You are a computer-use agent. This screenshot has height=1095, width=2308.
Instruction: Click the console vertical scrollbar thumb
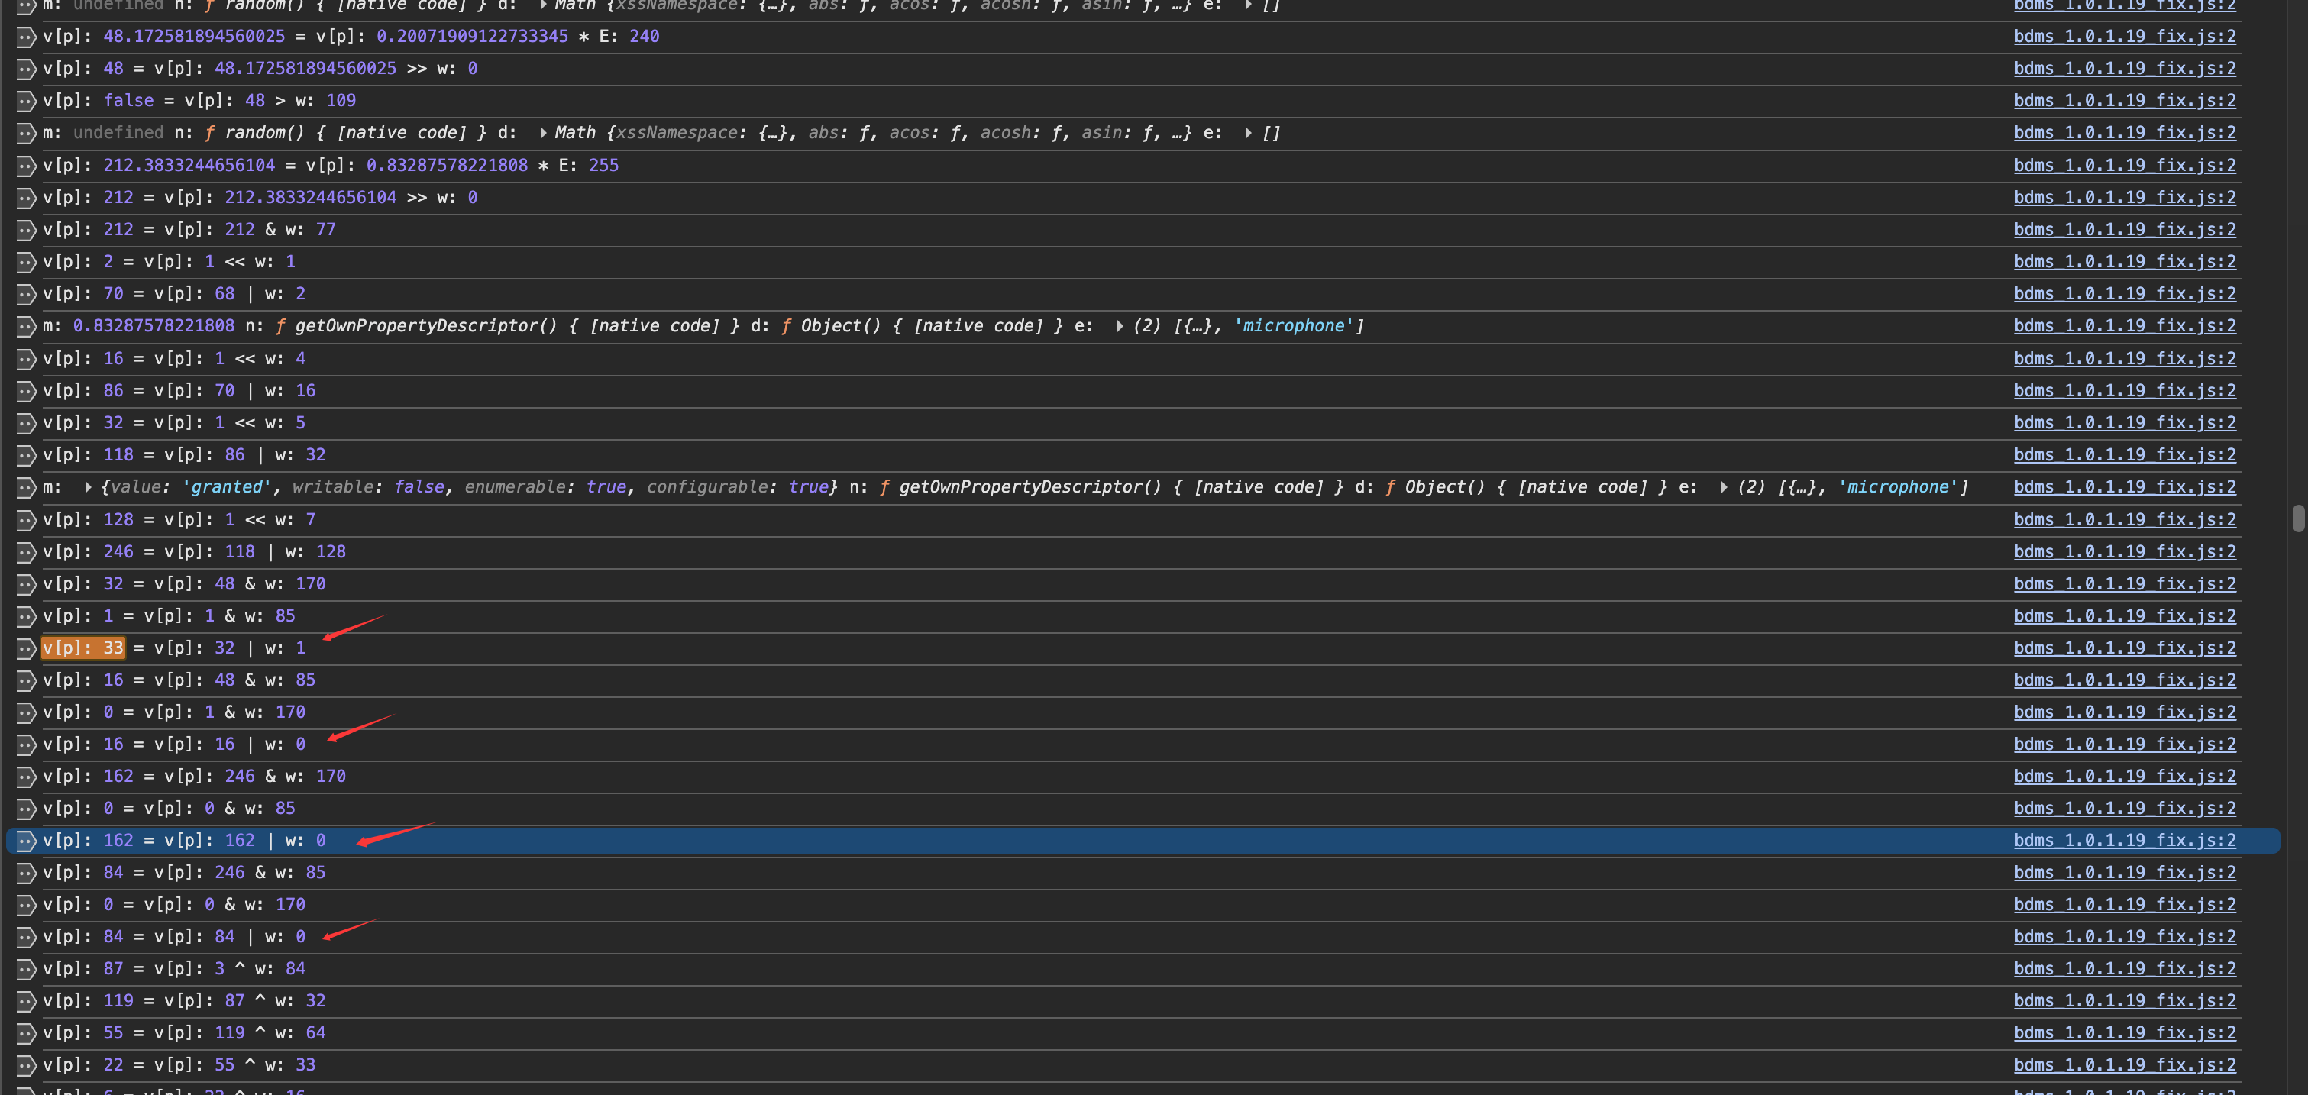[2298, 518]
